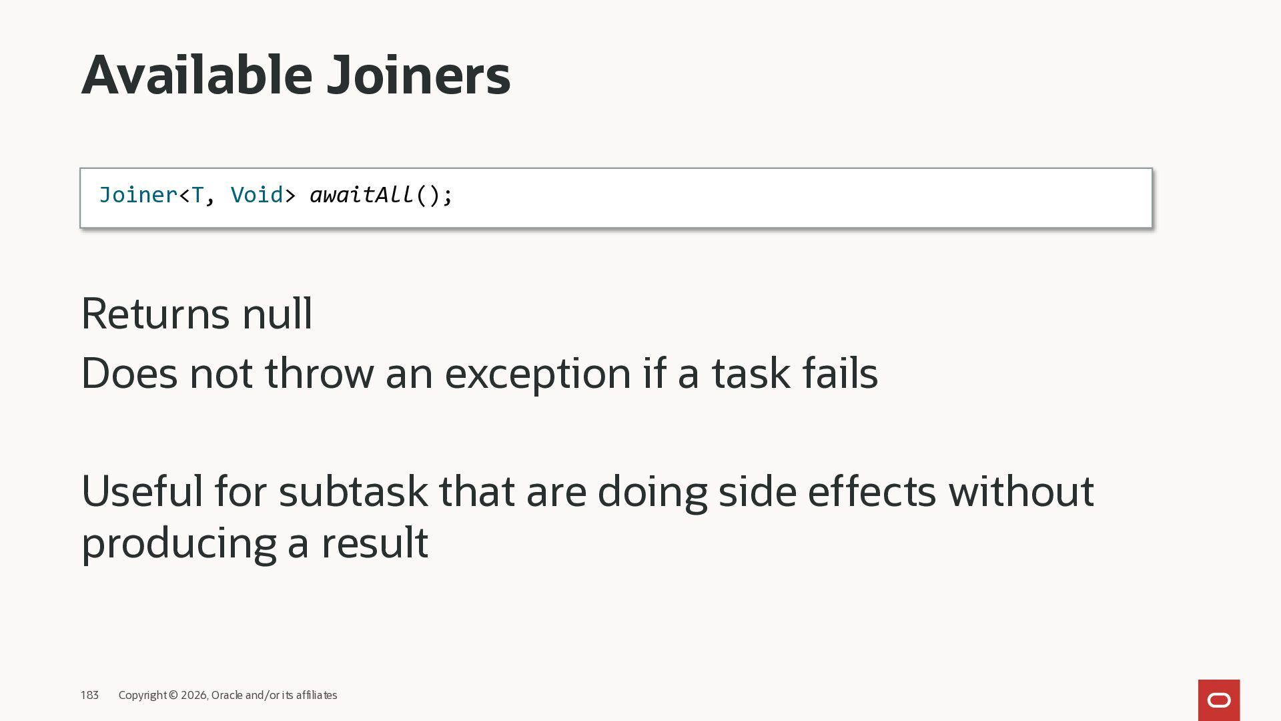The image size is (1281, 721).
Task: Click the "Joiner" type name in code
Action: point(138,195)
